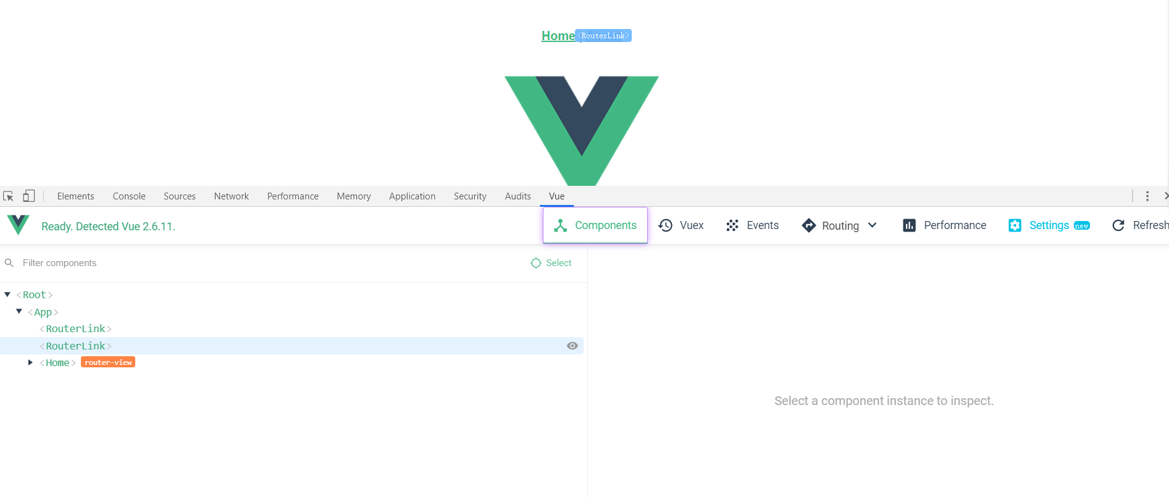Open the Security panel
Image resolution: width=1169 pixels, height=497 pixels.
(x=470, y=196)
